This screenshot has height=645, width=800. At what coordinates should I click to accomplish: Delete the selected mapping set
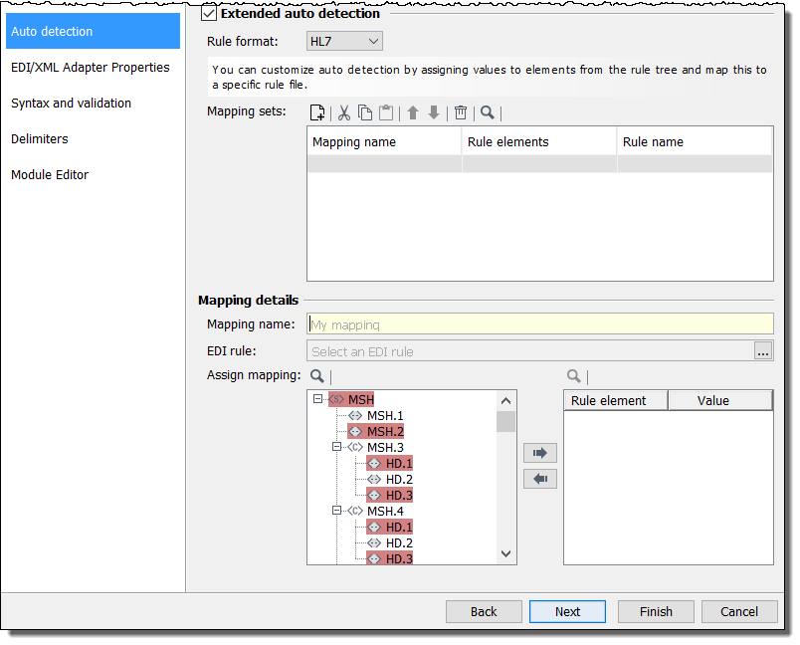click(x=460, y=113)
